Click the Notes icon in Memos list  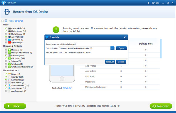(x=9, y=74)
